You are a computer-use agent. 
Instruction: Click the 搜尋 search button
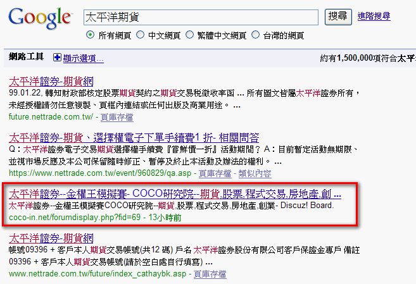[338, 17]
